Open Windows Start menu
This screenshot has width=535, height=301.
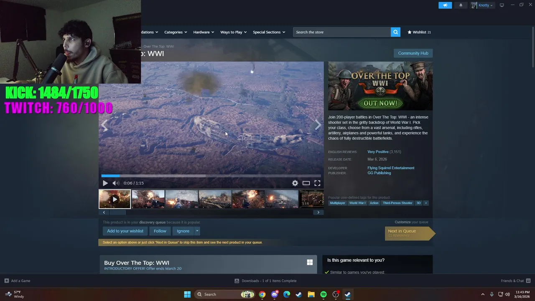(187, 294)
